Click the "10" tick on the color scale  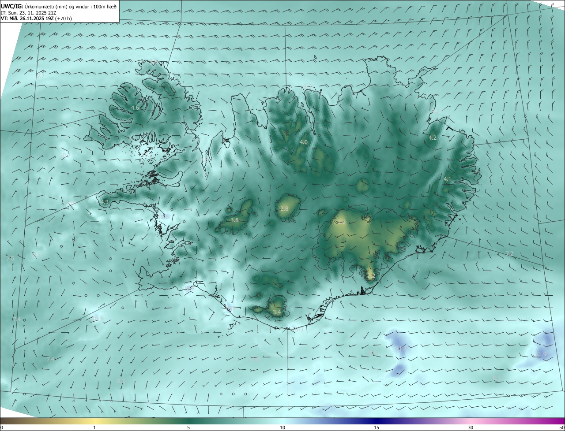pos(282,427)
